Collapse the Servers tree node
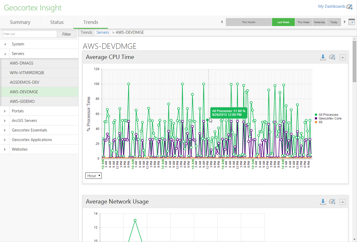357x242 pixels. (x=5, y=54)
